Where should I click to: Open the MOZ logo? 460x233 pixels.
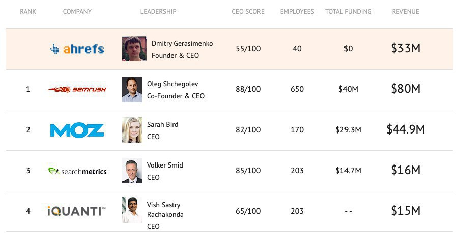pyautogui.click(x=77, y=130)
